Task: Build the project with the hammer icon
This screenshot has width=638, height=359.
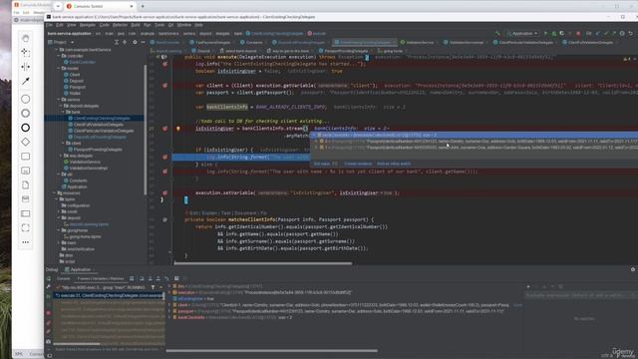Action: click(497, 33)
